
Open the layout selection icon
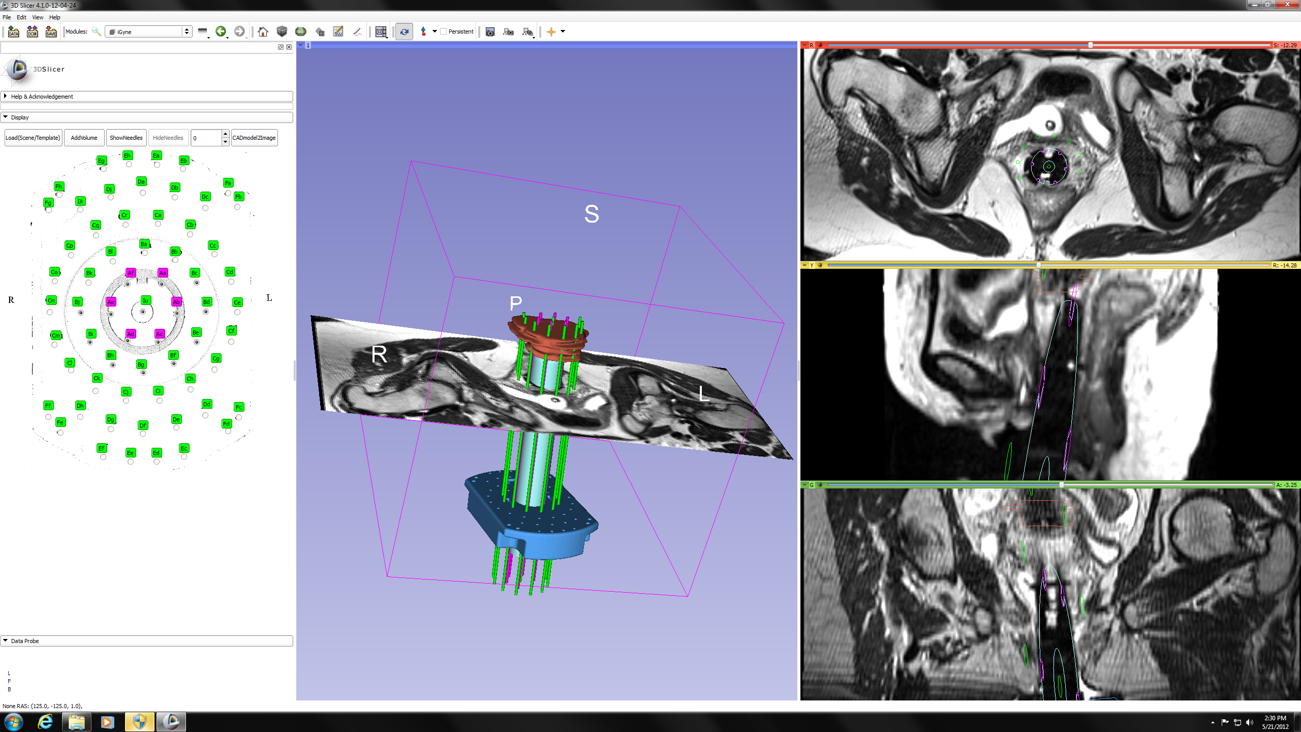coord(381,32)
